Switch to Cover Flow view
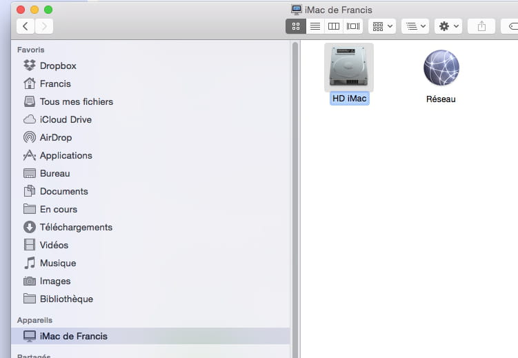518x358 pixels. 353,26
